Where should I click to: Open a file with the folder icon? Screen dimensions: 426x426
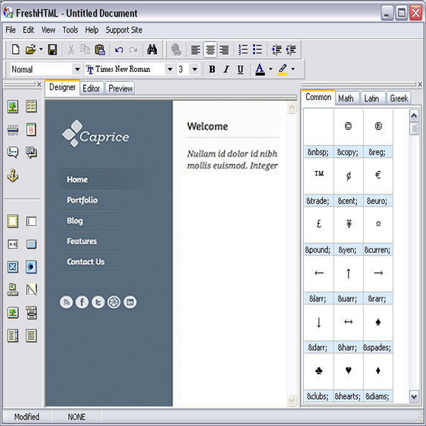coord(31,50)
